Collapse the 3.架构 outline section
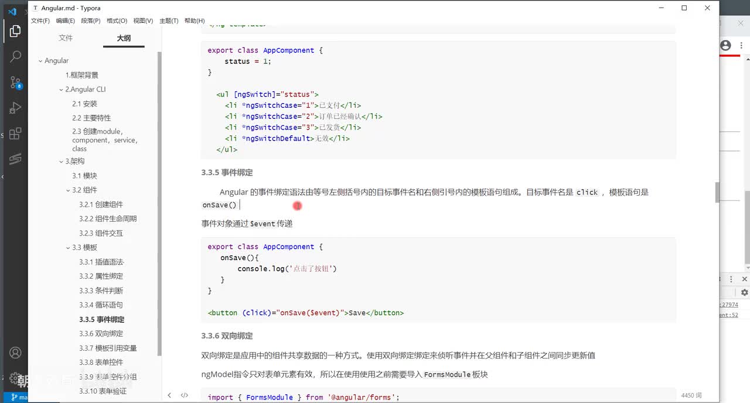The width and height of the screenshot is (750, 403). point(61,162)
